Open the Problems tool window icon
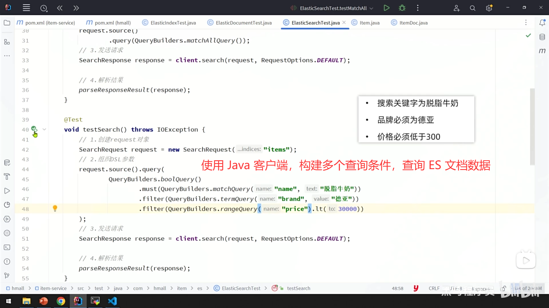The image size is (549, 308). (x=7, y=262)
